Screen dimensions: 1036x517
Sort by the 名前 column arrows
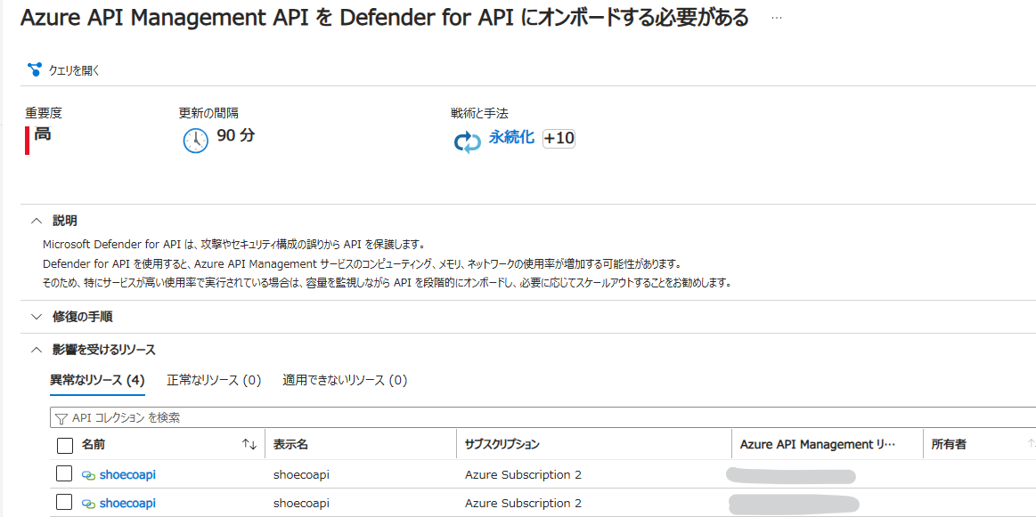(249, 445)
